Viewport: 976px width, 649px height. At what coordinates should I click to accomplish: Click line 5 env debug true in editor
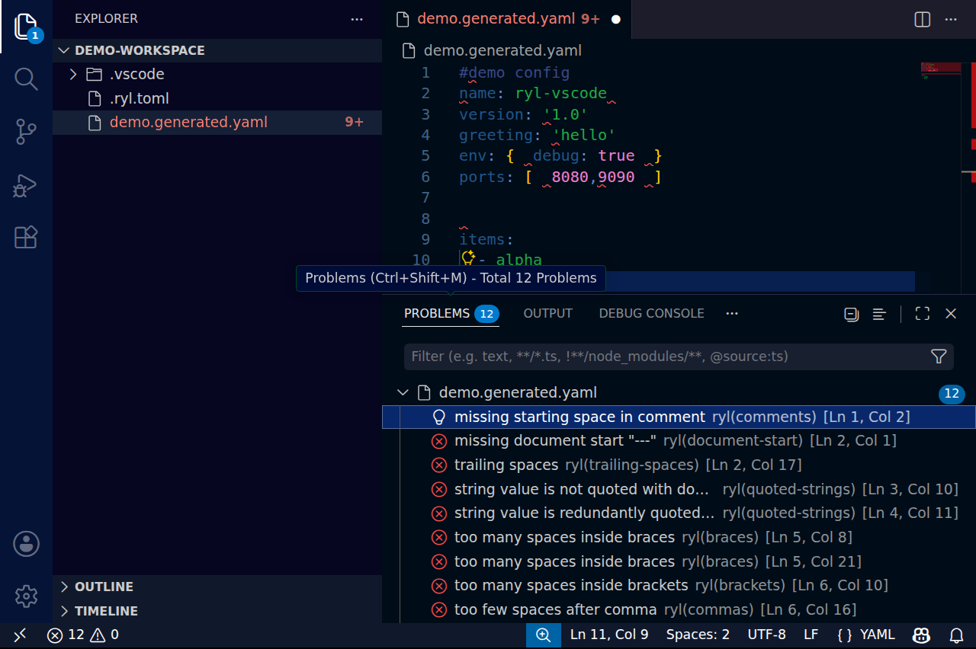[x=560, y=156]
